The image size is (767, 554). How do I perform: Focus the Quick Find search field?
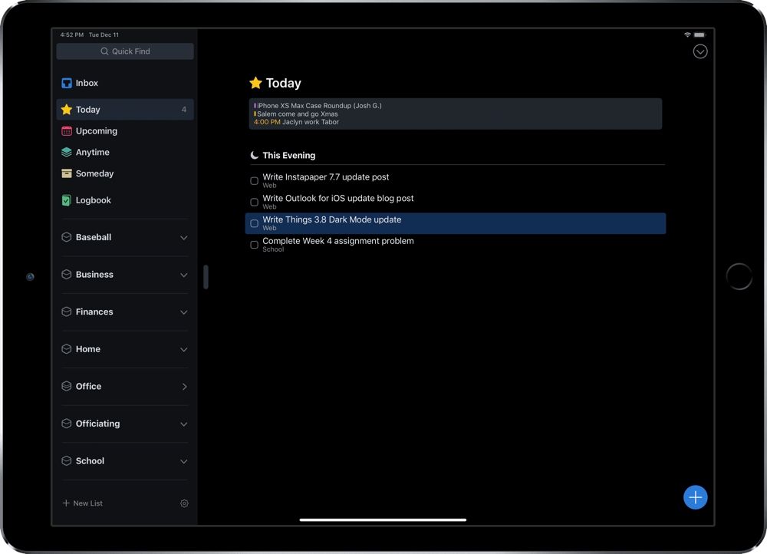tap(125, 51)
